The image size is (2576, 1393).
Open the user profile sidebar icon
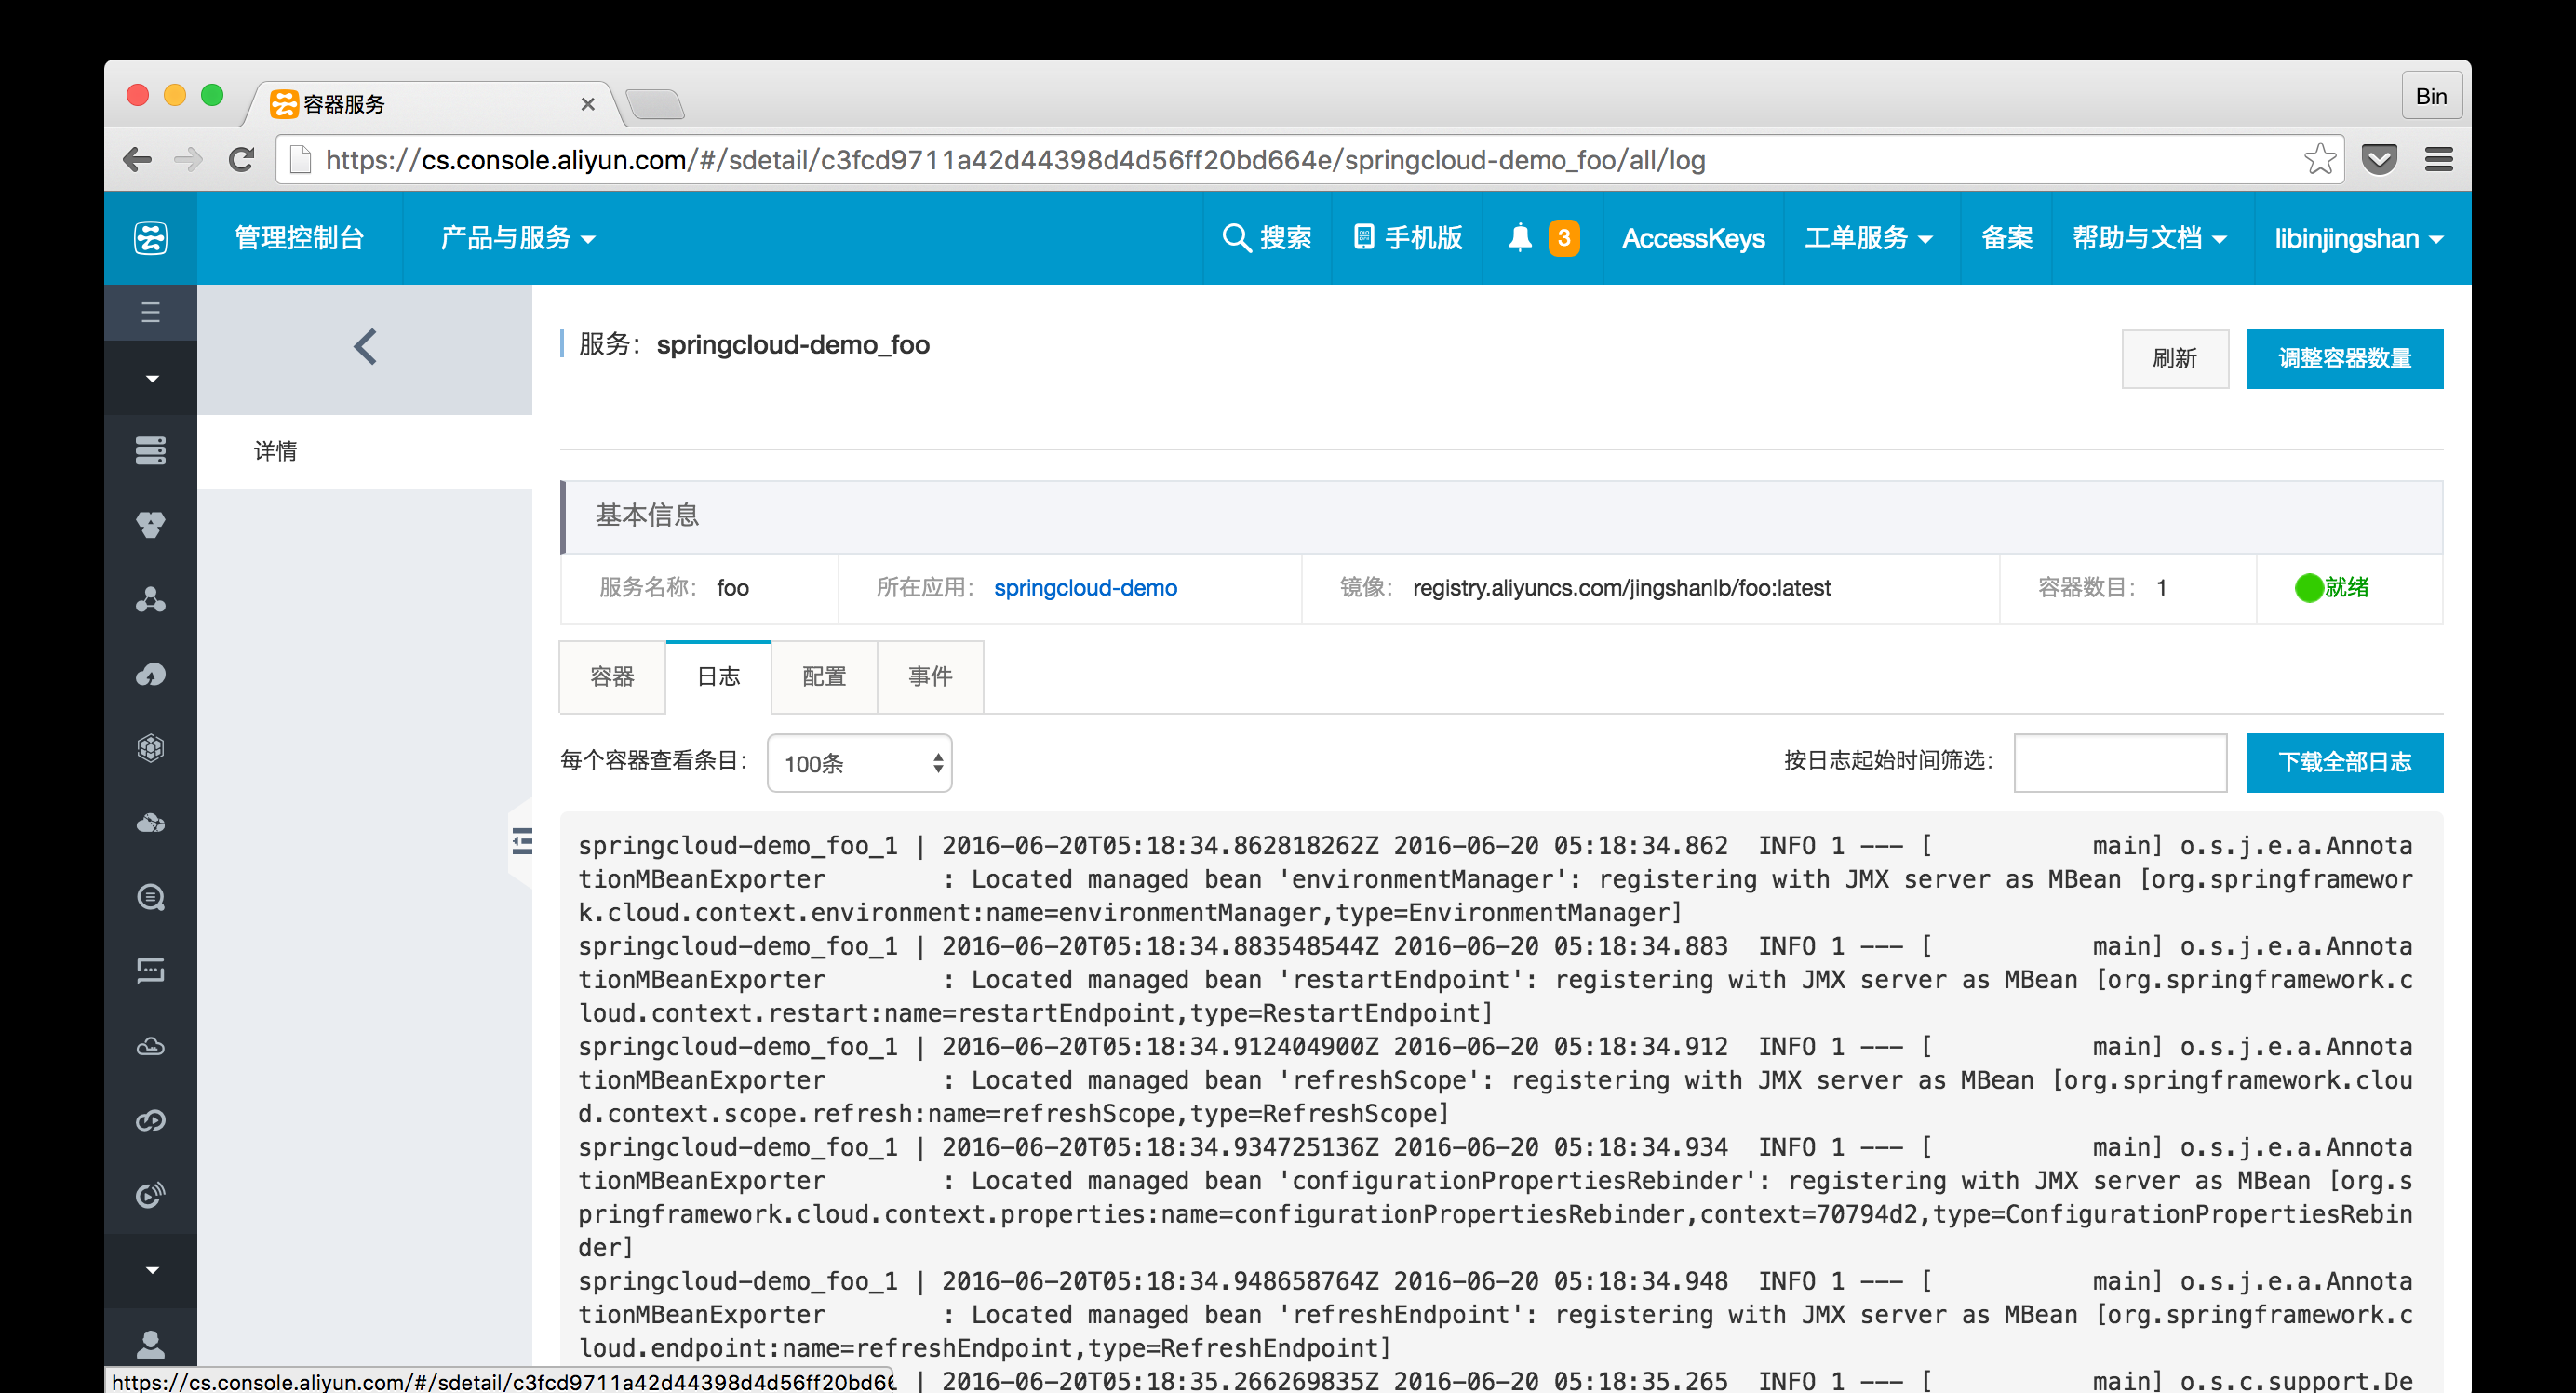tap(150, 1343)
